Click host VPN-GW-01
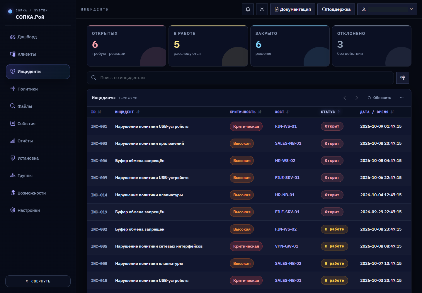Viewport: 422px width, 293px height. tap(287, 246)
